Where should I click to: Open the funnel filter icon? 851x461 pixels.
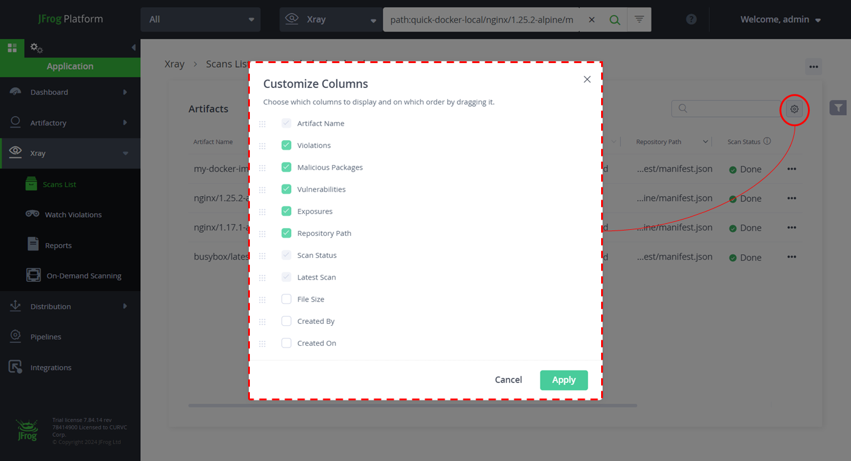click(838, 107)
